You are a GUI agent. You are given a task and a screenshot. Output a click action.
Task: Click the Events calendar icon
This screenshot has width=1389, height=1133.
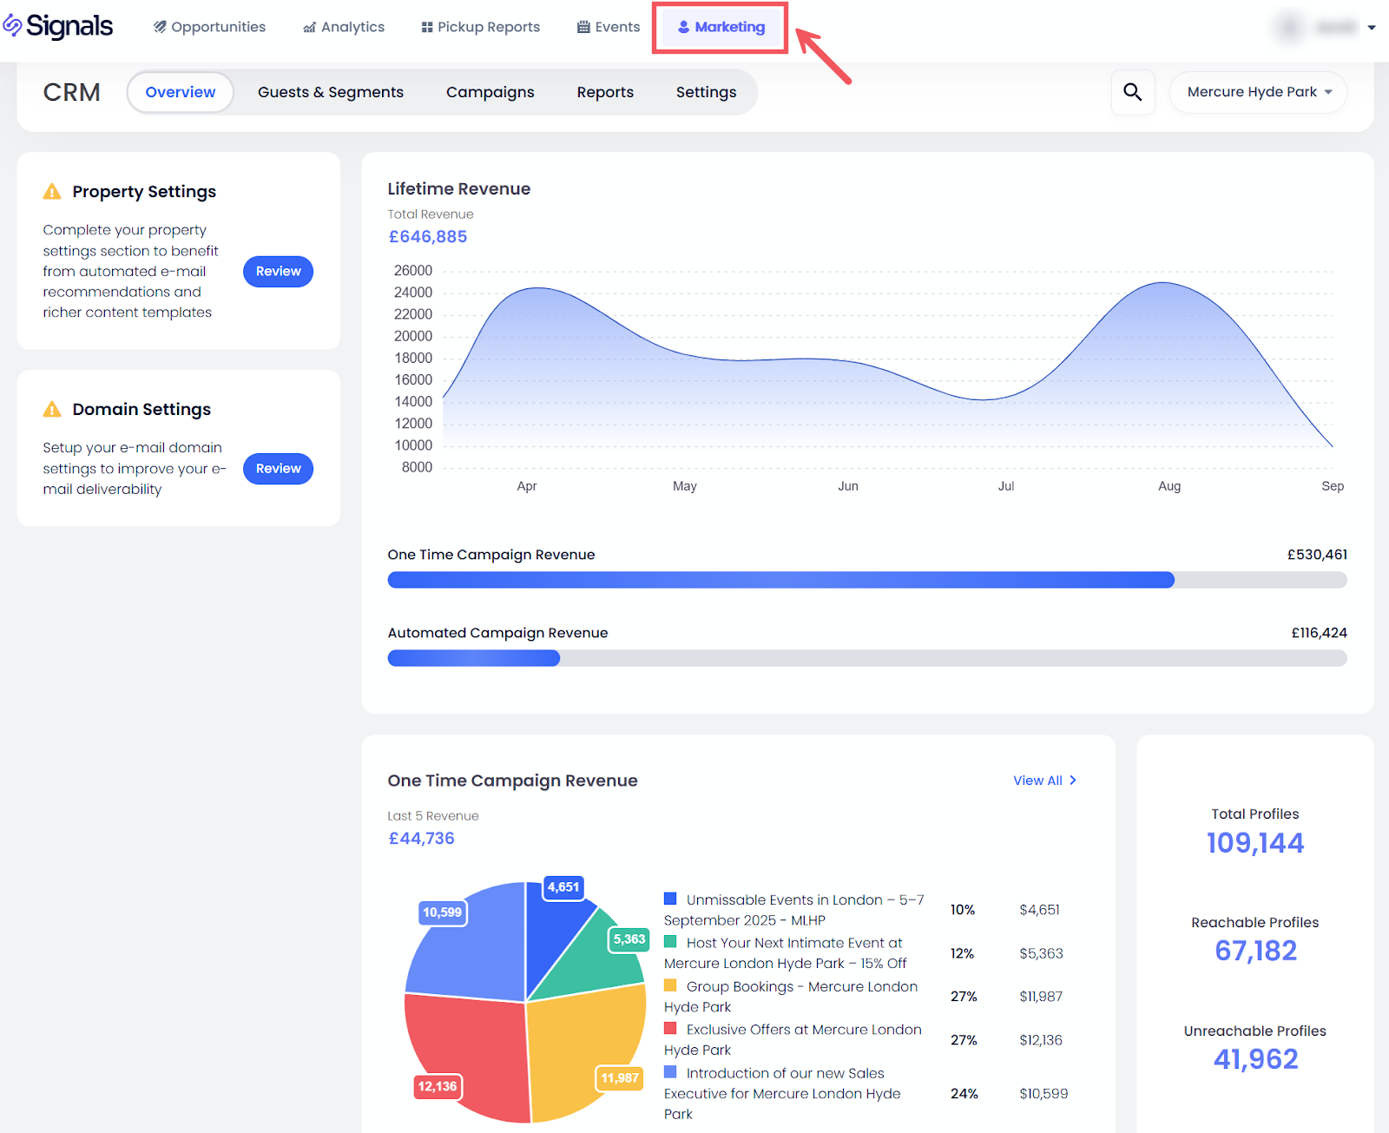583,27
